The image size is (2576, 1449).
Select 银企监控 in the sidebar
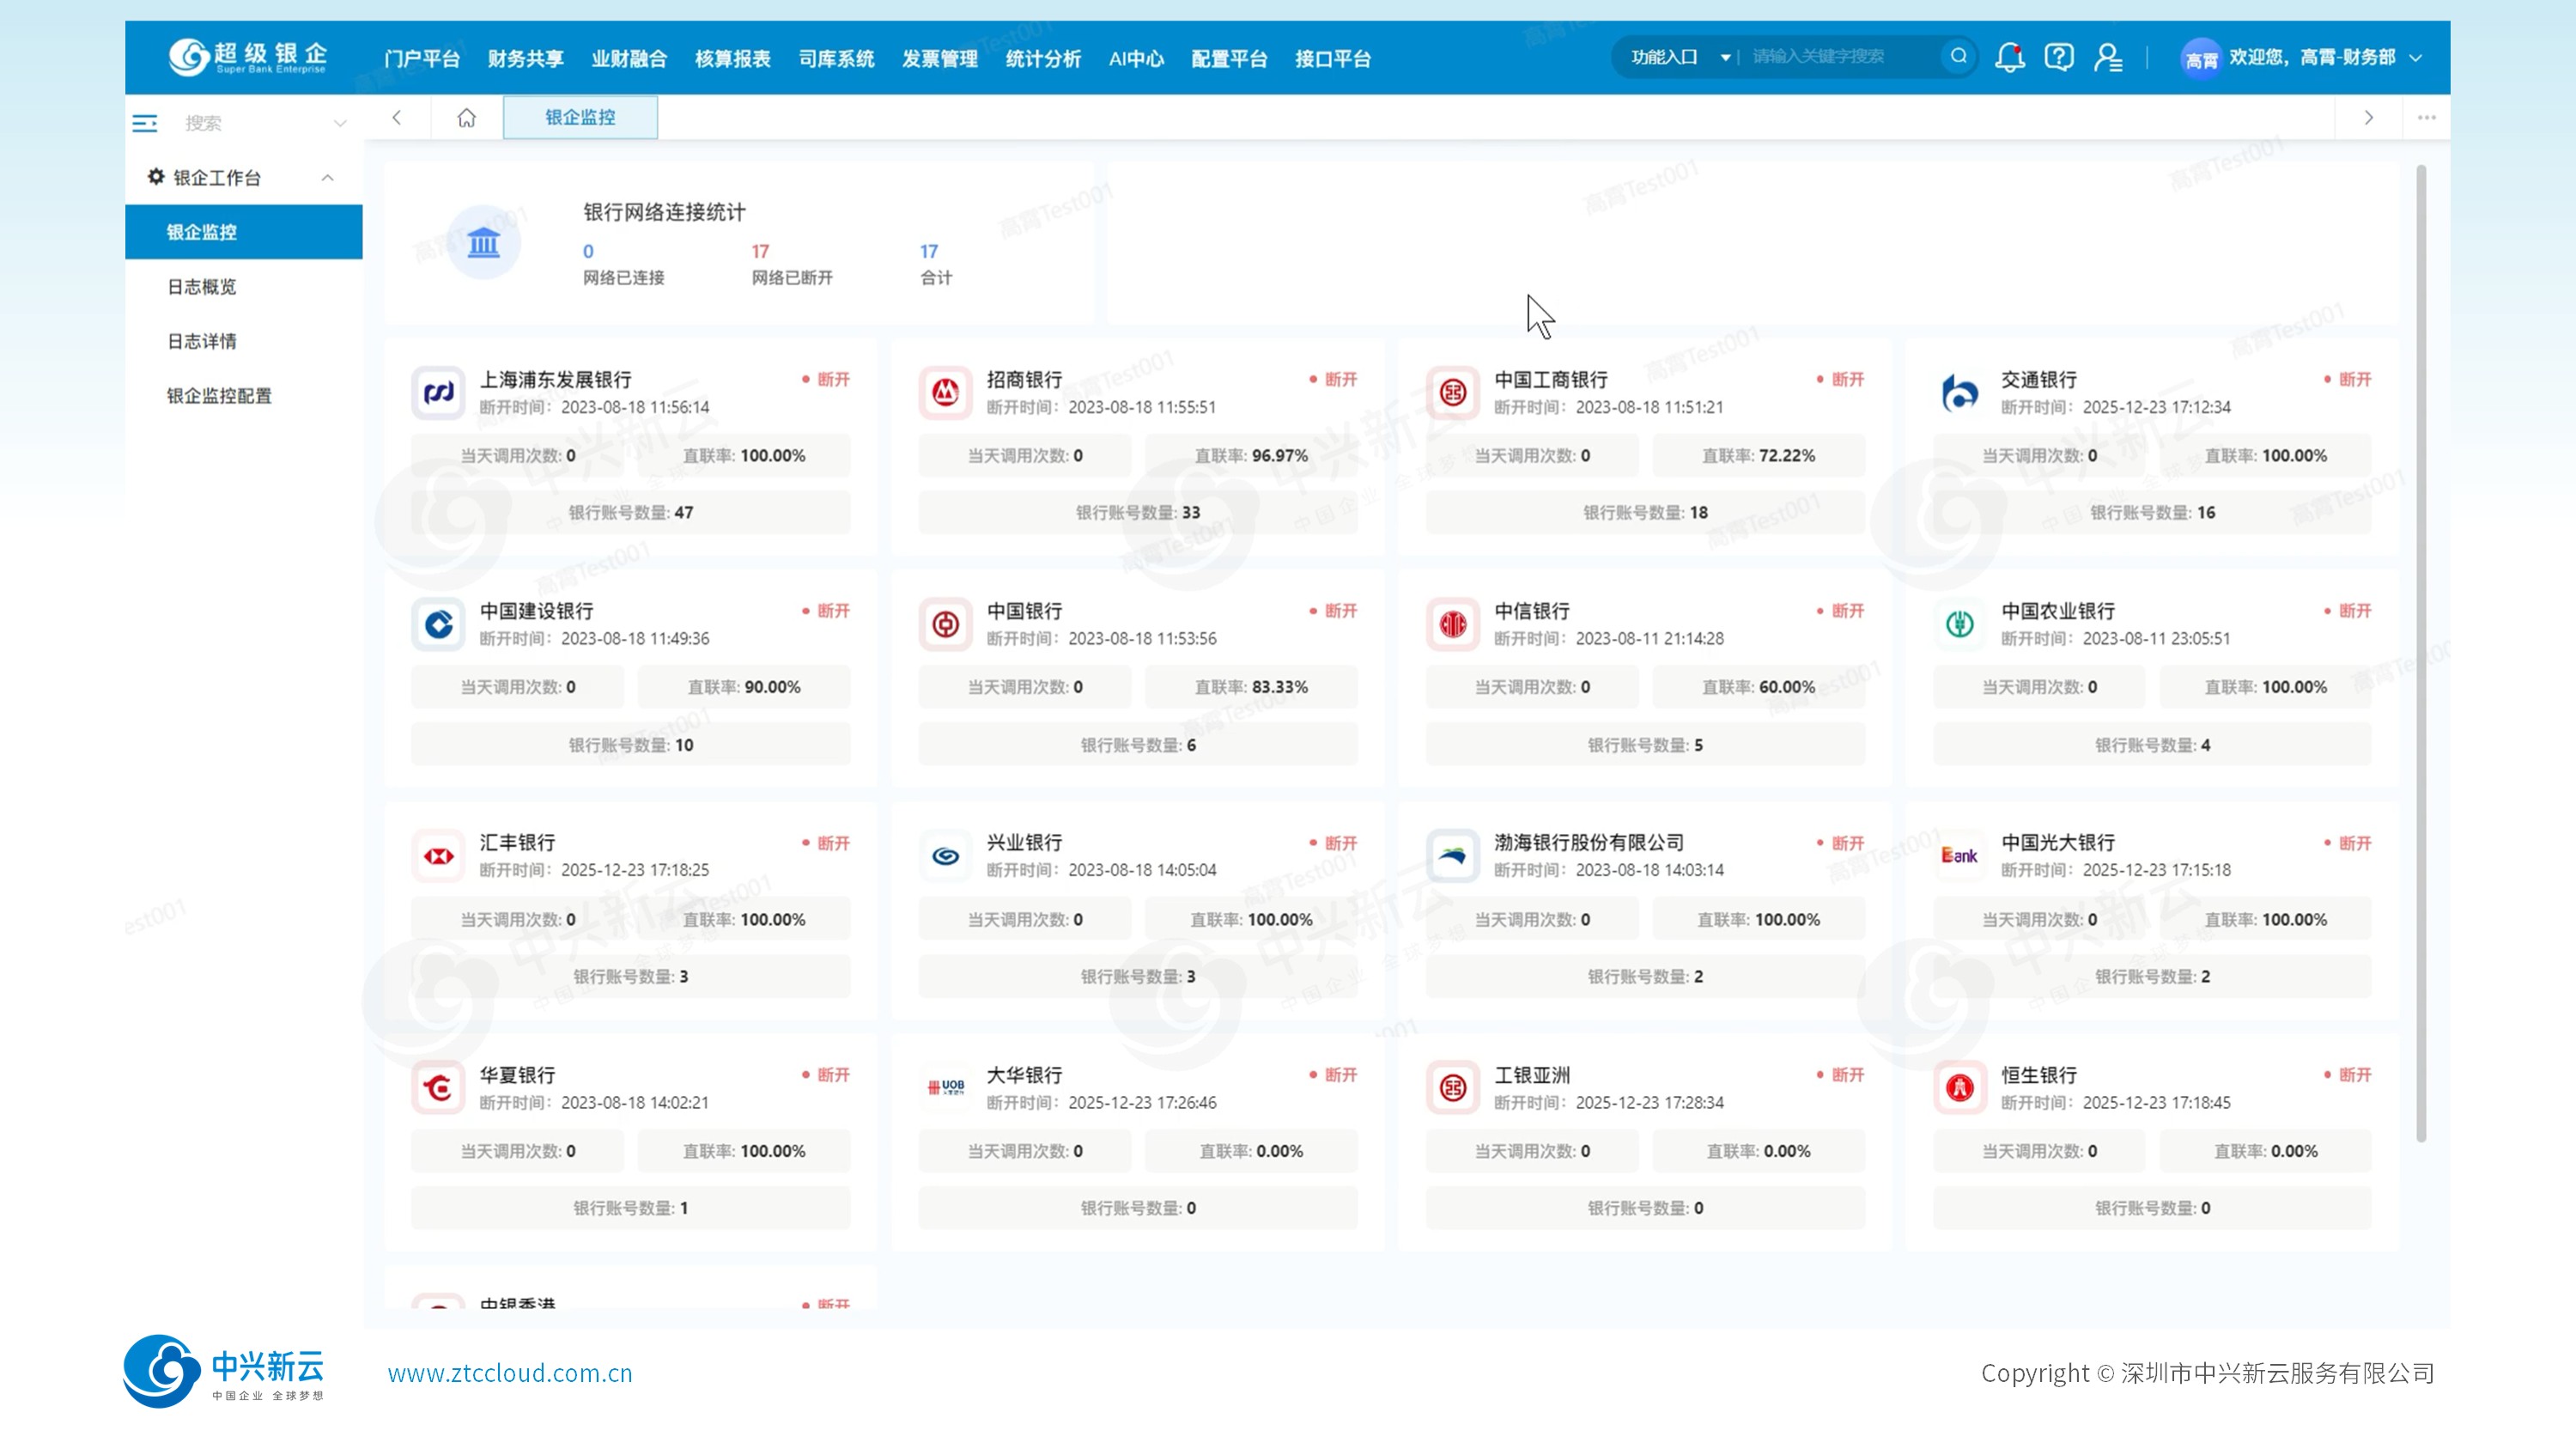click(x=244, y=232)
